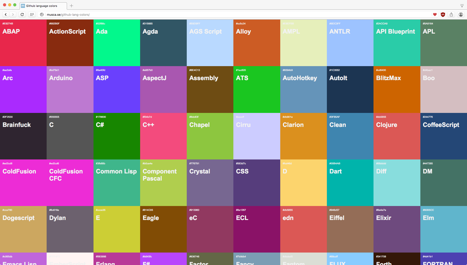Select the Github language colors tab
Screen dimensions: 467x265
(43, 6)
